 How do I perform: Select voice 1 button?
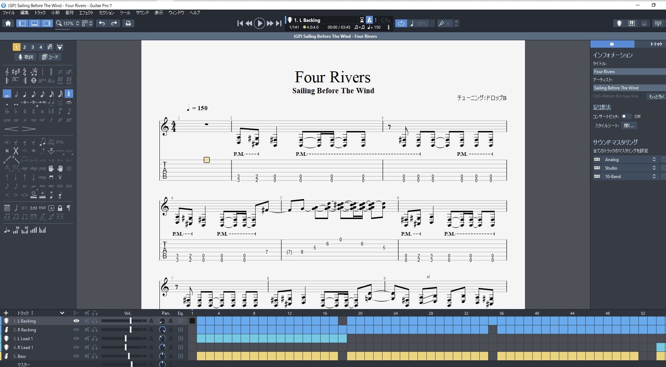[x=16, y=47]
